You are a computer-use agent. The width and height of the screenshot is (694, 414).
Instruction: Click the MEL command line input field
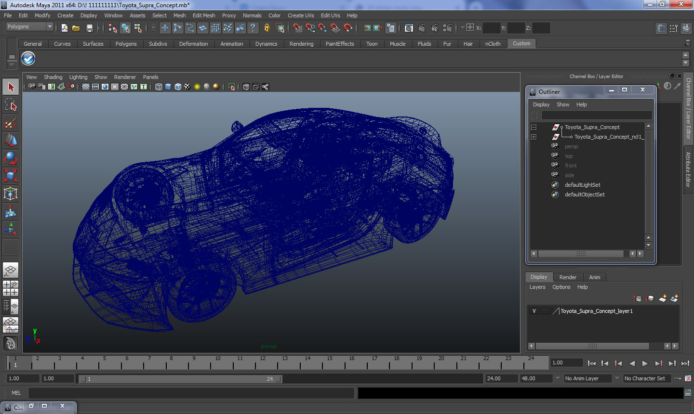tap(191, 393)
